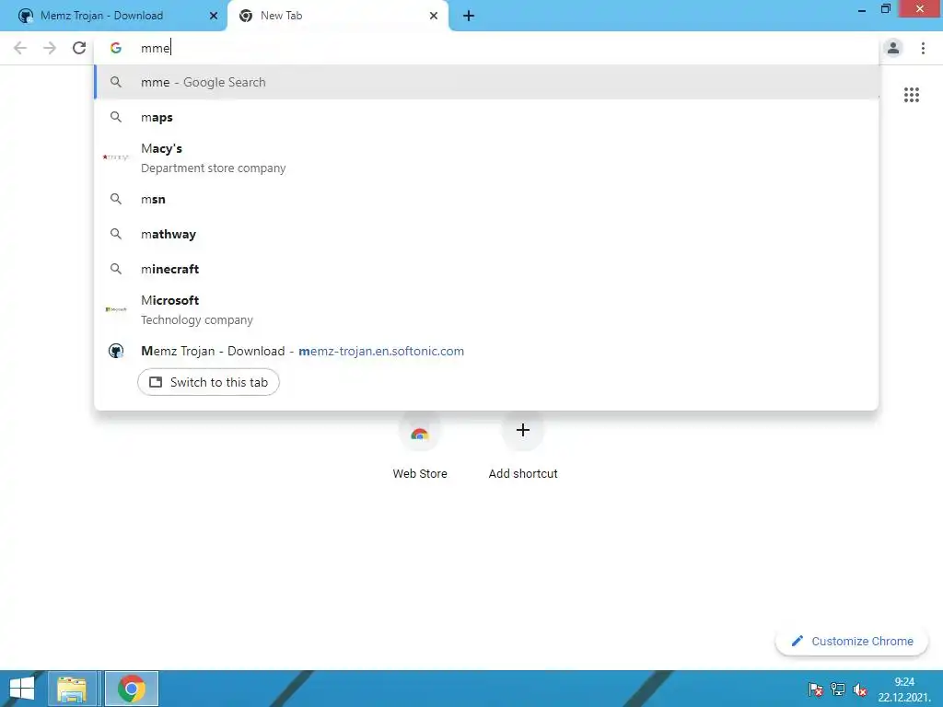Select the Macy's department store suggestion
This screenshot has width=943, height=707.
486,157
